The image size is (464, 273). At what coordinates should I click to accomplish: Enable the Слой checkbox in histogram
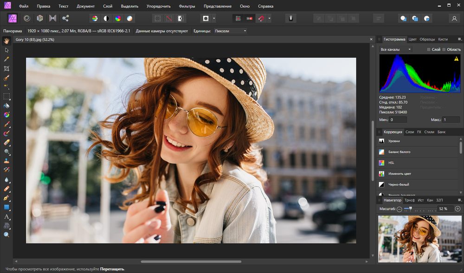(x=429, y=49)
